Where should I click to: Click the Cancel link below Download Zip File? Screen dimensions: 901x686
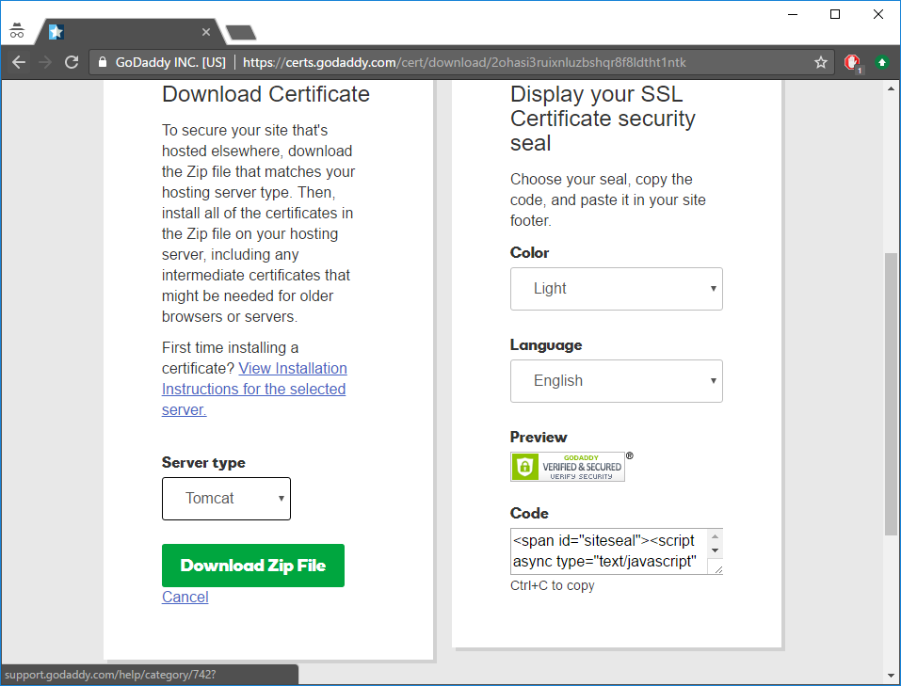click(x=185, y=597)
